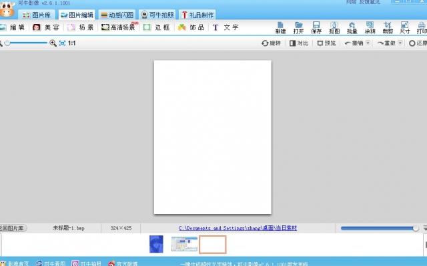This screenshot has width=427, height=266.
Task: Open a file with 打开 icon
Action: pos(298,28)
